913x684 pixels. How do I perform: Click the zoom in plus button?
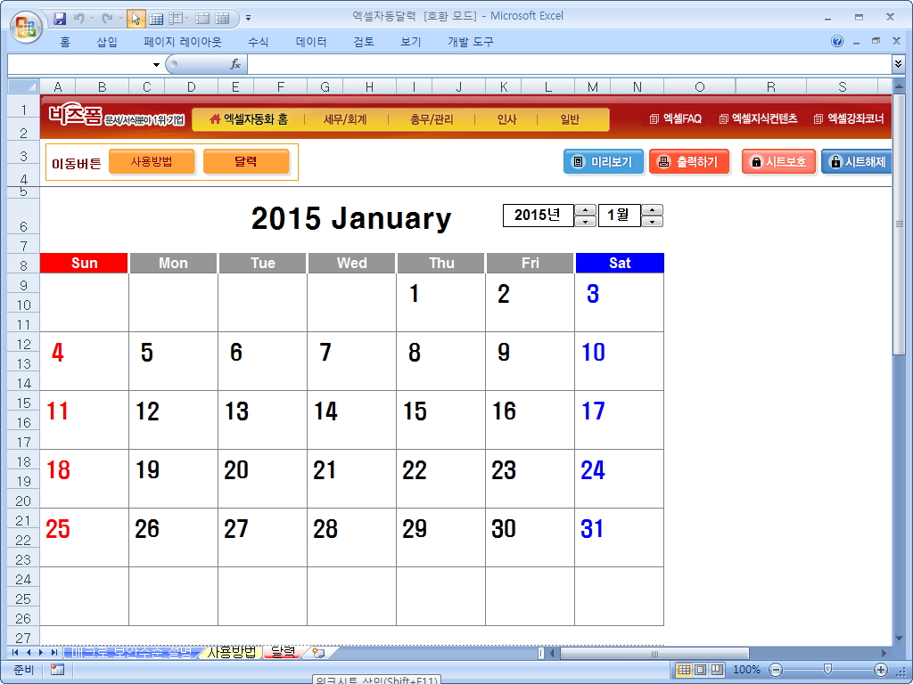pos(881,670)
